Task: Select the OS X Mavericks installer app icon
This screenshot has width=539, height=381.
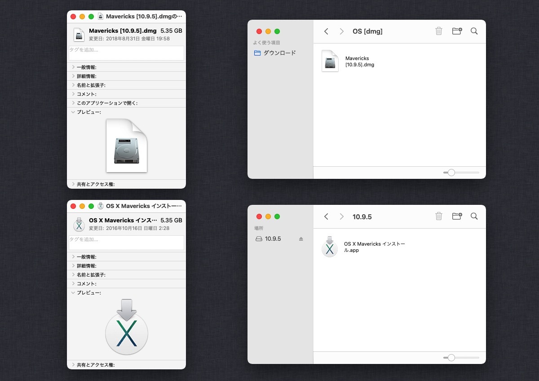Action: point(330,247)
